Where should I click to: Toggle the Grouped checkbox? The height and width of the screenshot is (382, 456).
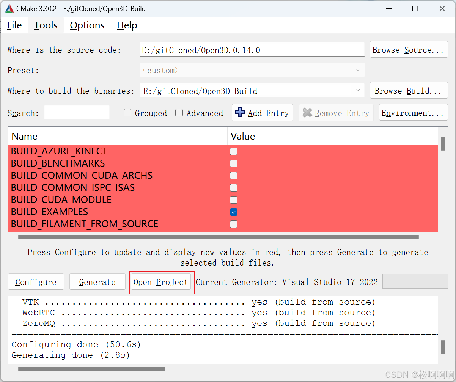click(x=127, y=113)
